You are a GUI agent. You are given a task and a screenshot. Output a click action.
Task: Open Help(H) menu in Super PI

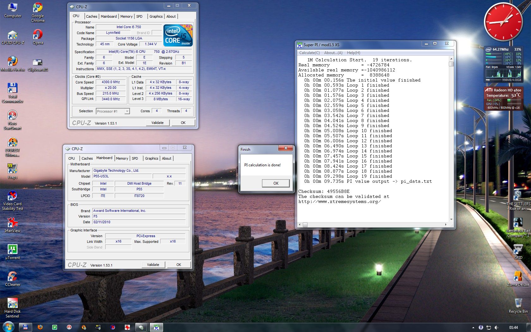[354, 53]
